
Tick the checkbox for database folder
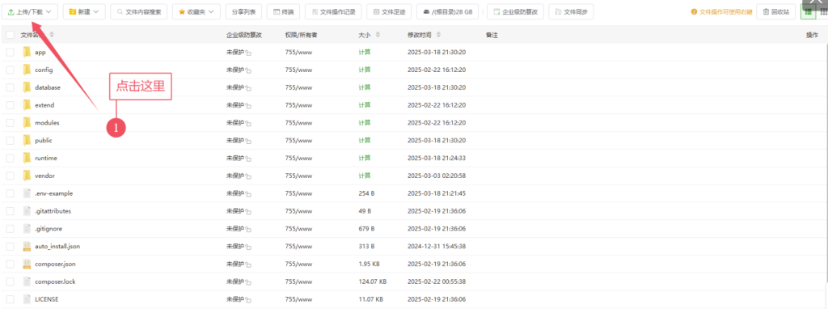10,87
